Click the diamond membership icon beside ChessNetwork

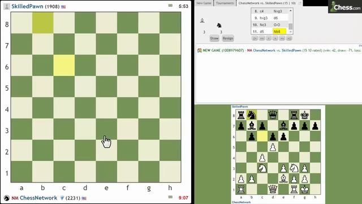click(x=62, y=198)
